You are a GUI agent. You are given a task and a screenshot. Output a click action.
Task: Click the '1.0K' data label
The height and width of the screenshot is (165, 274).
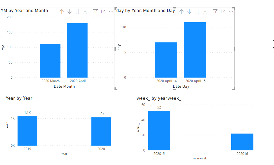[101, 114]
